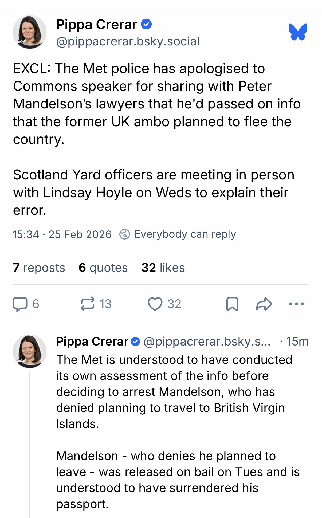This screenshot has width=322, height=518.
Task: Click the Bluesky butterfly logo
Action: pos(298,32)
